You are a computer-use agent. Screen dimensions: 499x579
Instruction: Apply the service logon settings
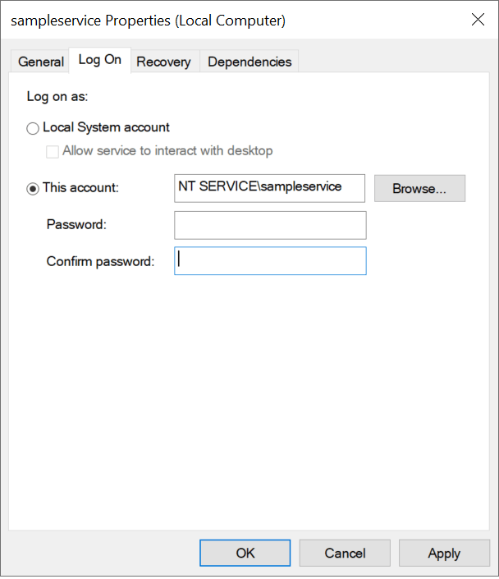(444, 553)
